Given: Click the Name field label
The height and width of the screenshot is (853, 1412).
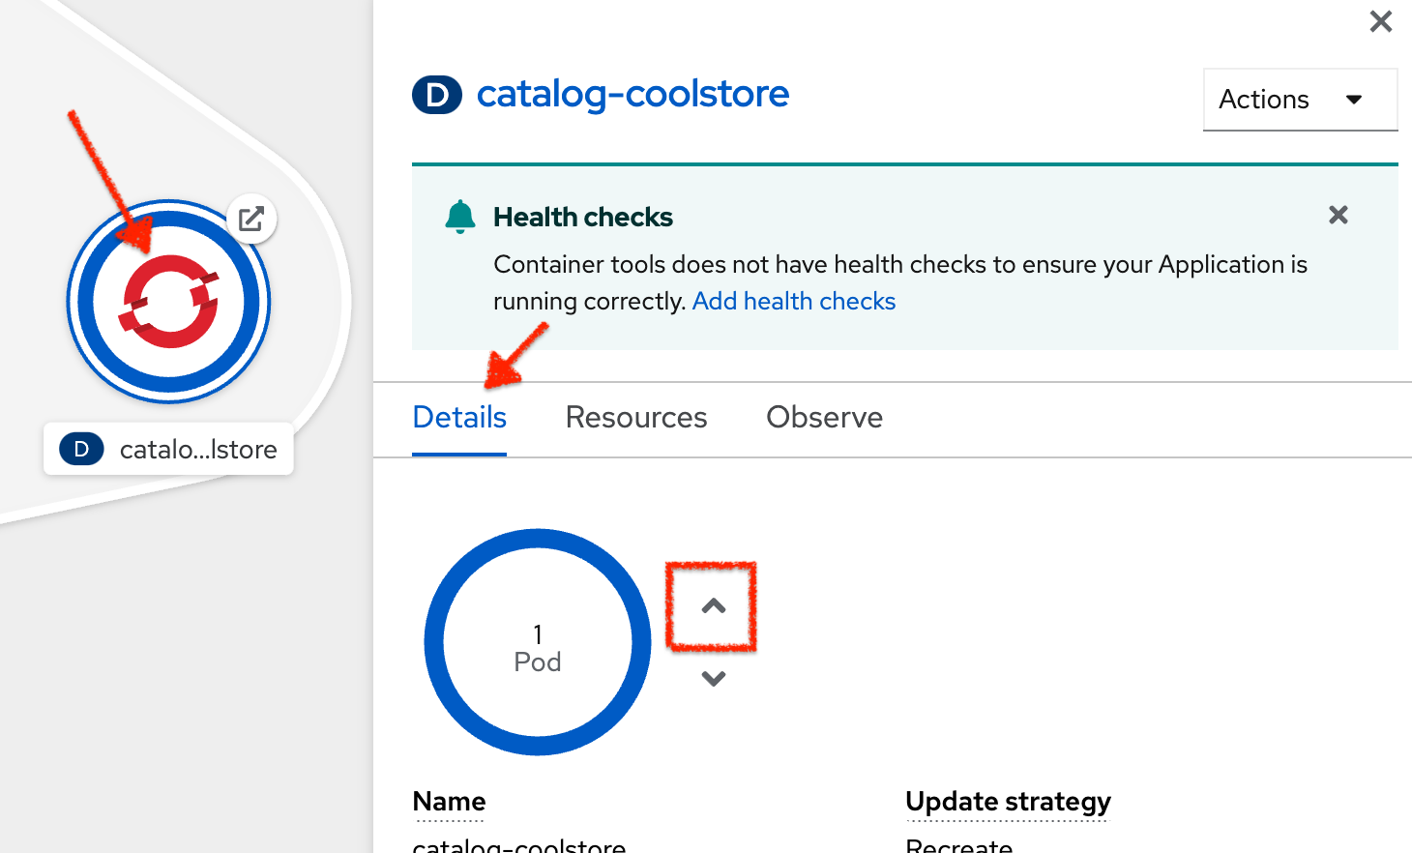Looking at the screenshot, I should pyautogui.click(x=450, y=802).
